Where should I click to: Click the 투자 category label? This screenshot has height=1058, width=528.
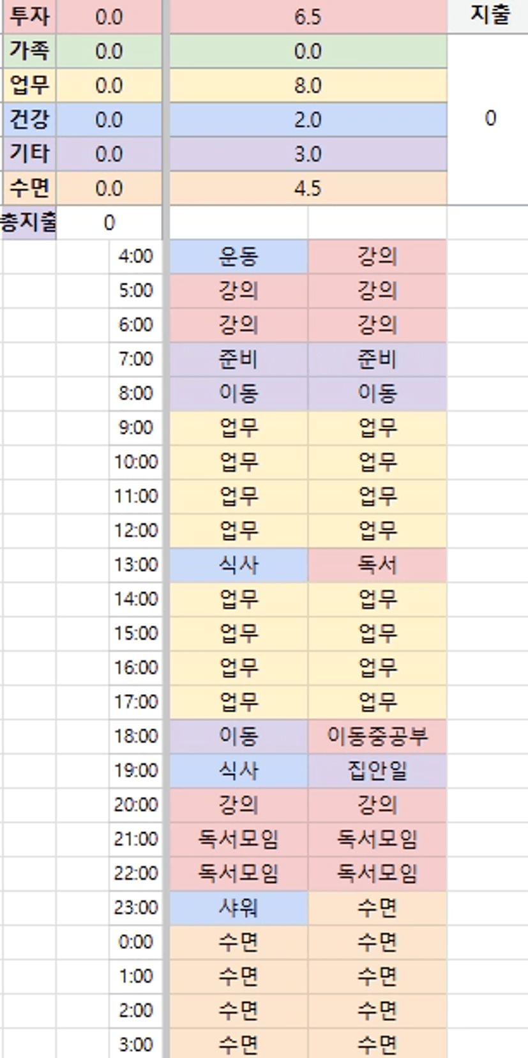[29, 17]
